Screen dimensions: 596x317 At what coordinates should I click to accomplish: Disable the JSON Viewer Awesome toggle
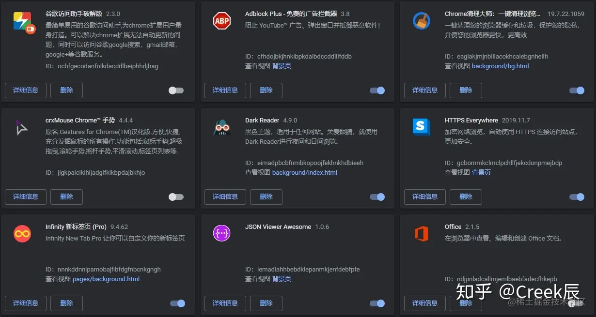click(x=377, y=303)
